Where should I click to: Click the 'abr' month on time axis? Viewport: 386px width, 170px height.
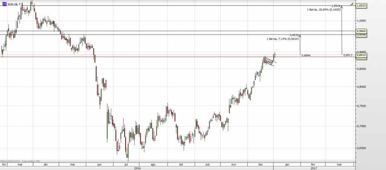tap(46, 164)
